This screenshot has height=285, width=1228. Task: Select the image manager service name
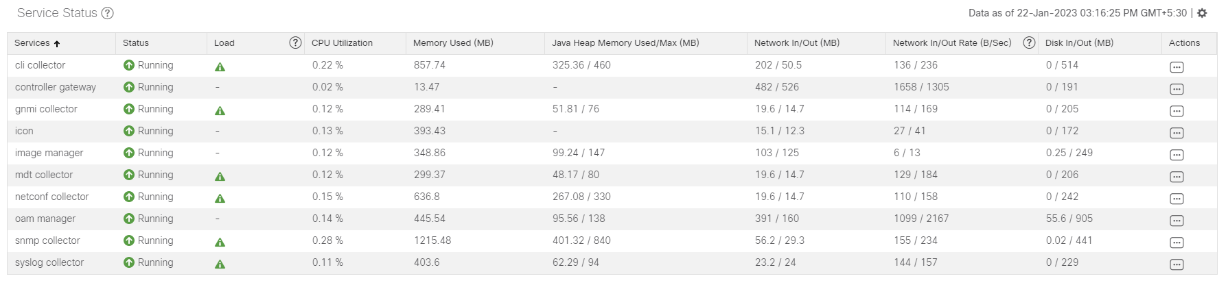(x=49, y=153)
